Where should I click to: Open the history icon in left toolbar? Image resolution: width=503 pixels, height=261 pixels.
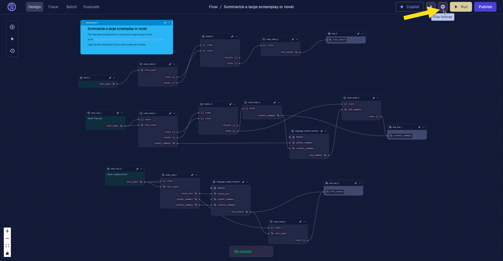(12, 51)
